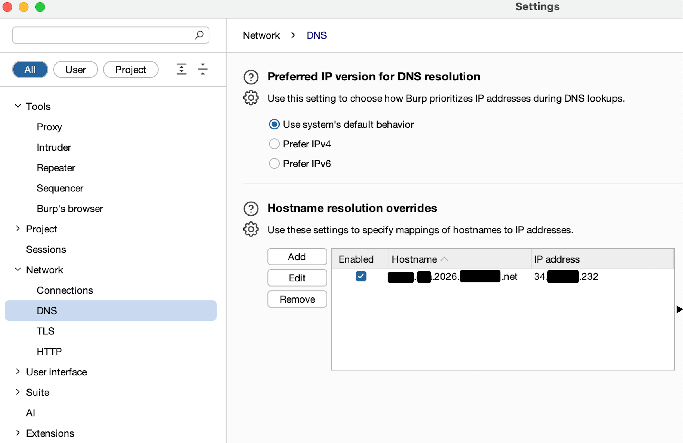Viewport: 683px width, 443px height.
Task: Open help for Preferred IP version section
Action: click(251, 77)
